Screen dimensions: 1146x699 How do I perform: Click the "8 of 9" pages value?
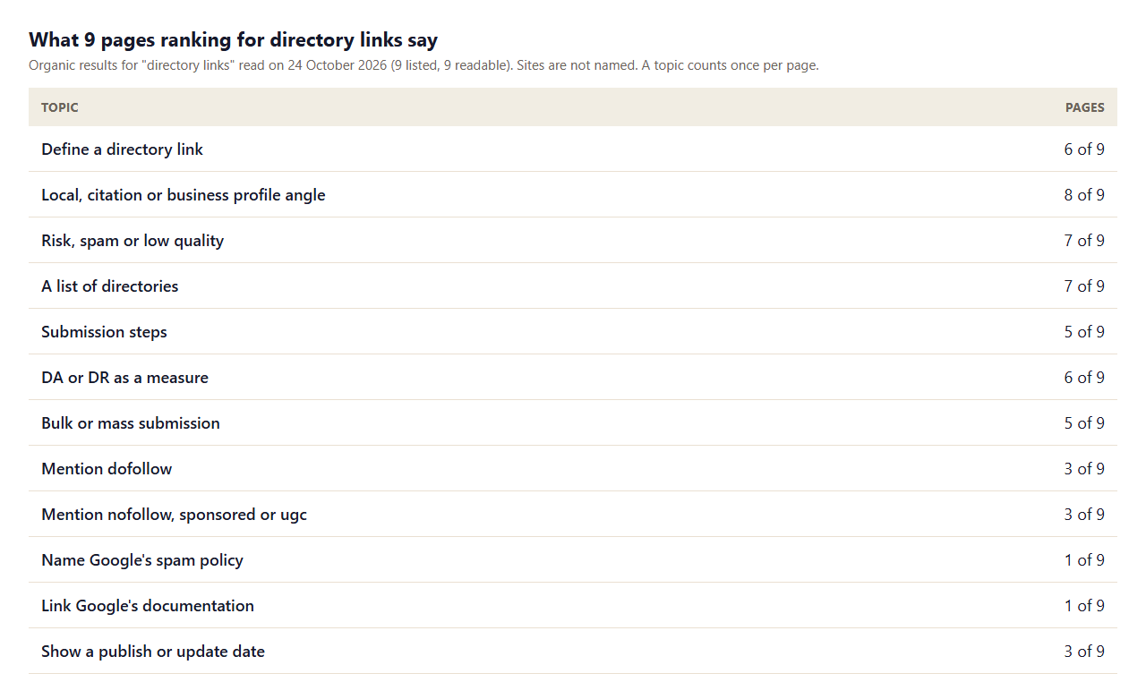coord(1084,195)
